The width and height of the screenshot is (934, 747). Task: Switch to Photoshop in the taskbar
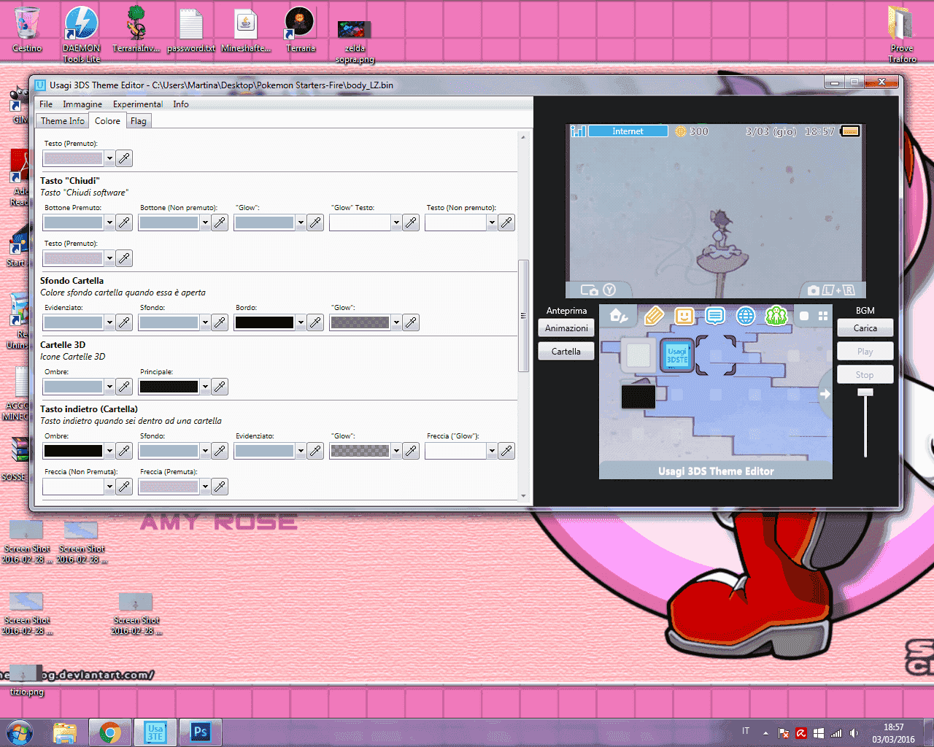[x=200, y=732]
